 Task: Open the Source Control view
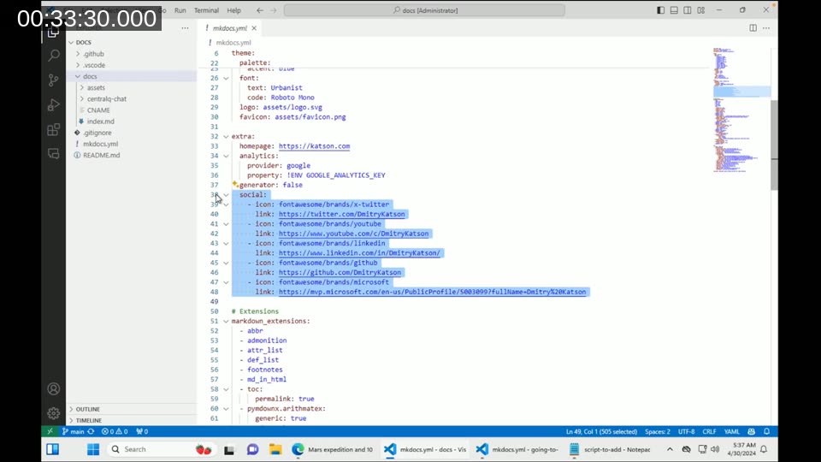53,80
